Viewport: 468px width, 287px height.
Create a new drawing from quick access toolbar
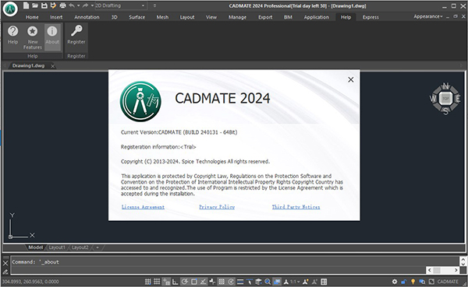(x=27, y=5)
